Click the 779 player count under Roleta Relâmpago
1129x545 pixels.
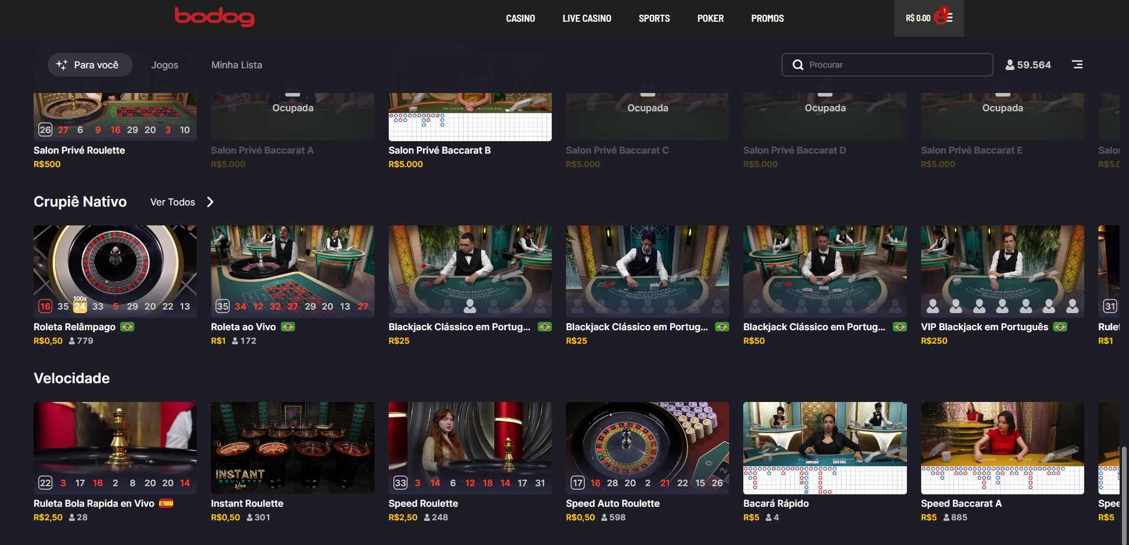85,341
